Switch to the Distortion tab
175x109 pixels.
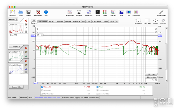(59, 22)
